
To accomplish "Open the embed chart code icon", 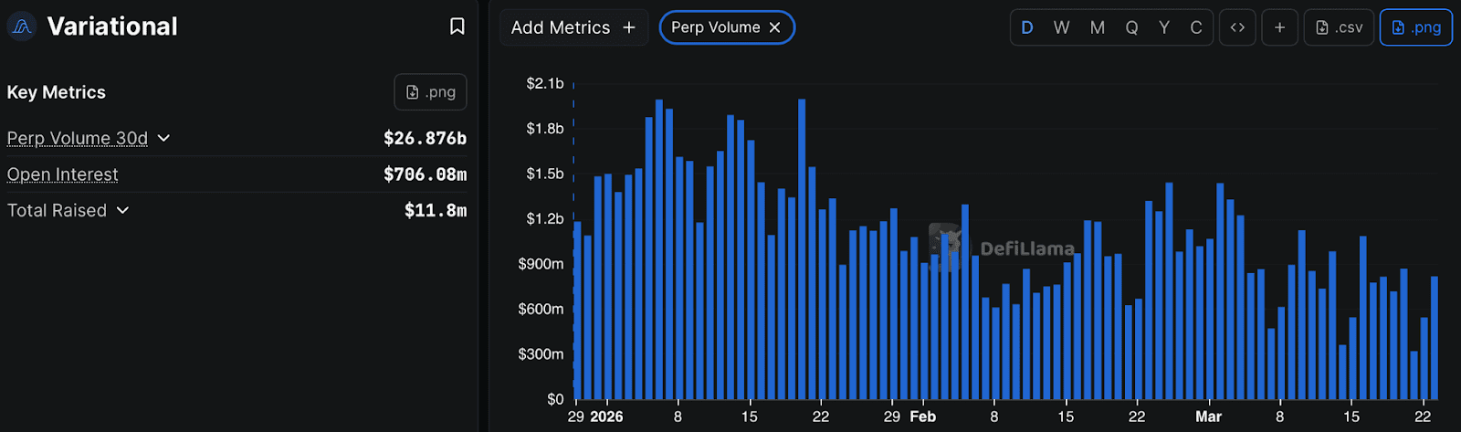I will [1237, 27].
